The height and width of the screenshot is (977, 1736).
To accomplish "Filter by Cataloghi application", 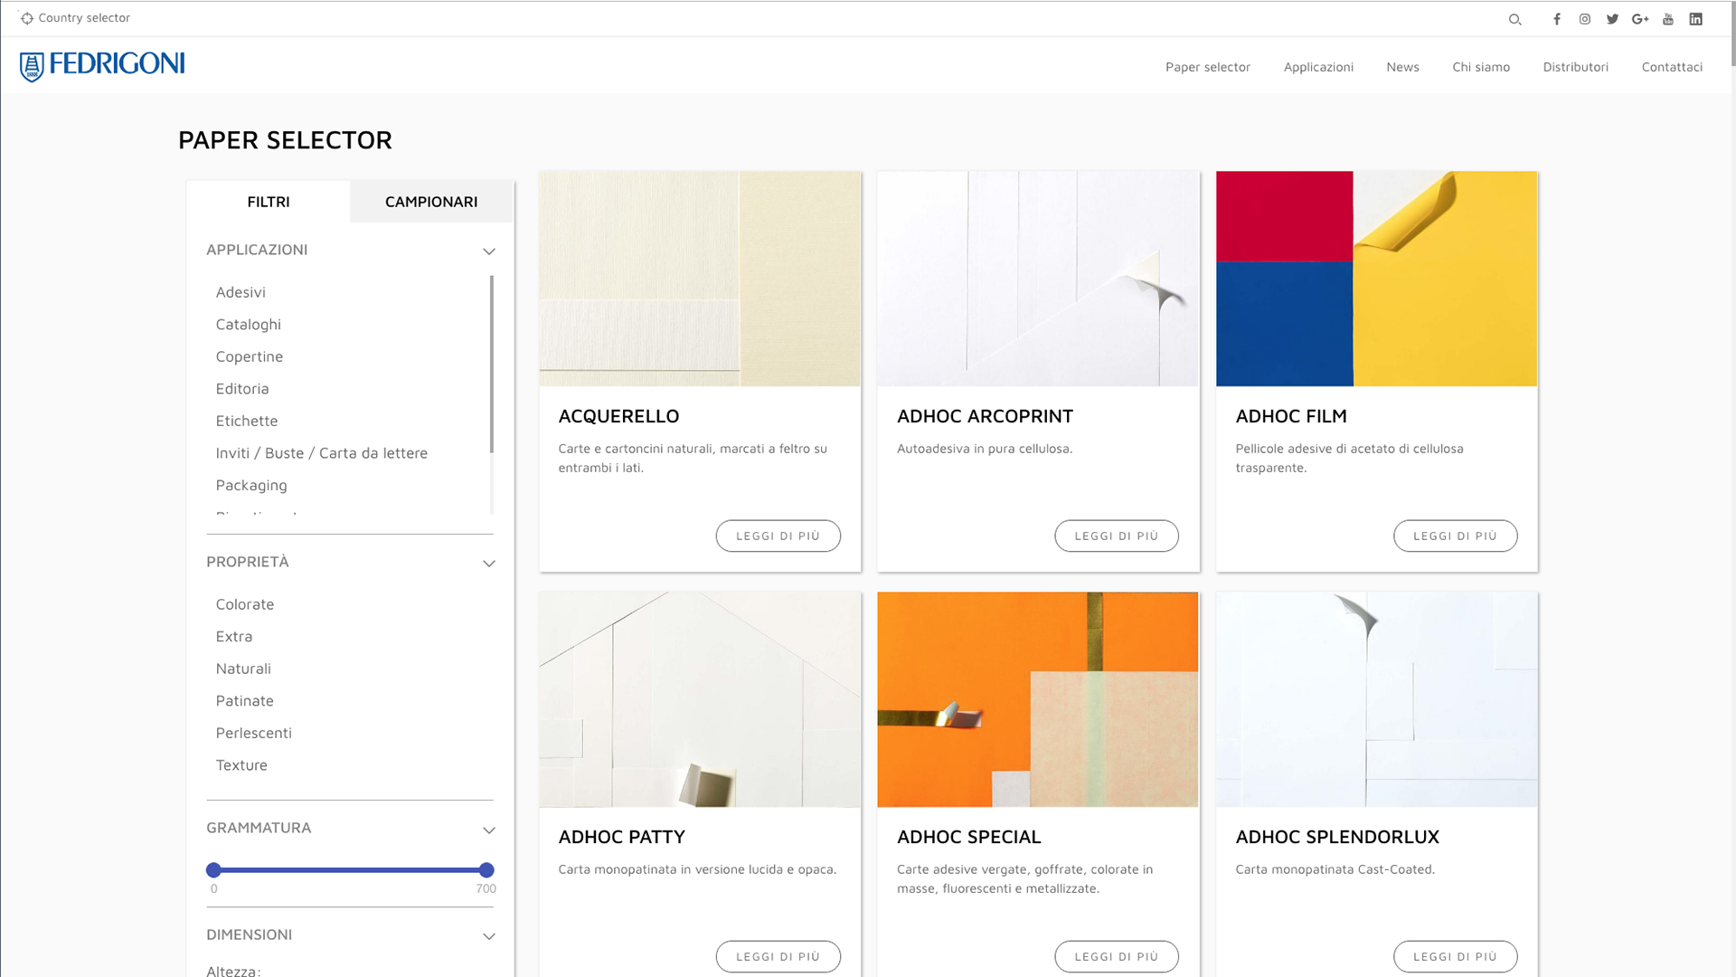I will pyautogui.click(x=249, y=325).
